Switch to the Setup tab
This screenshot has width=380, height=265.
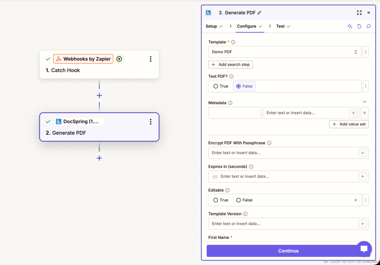[x=214, y=26]
